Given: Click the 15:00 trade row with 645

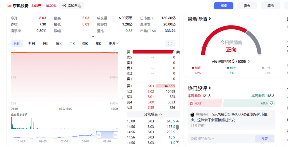Looking at the screenshot, I should [151, 121].
